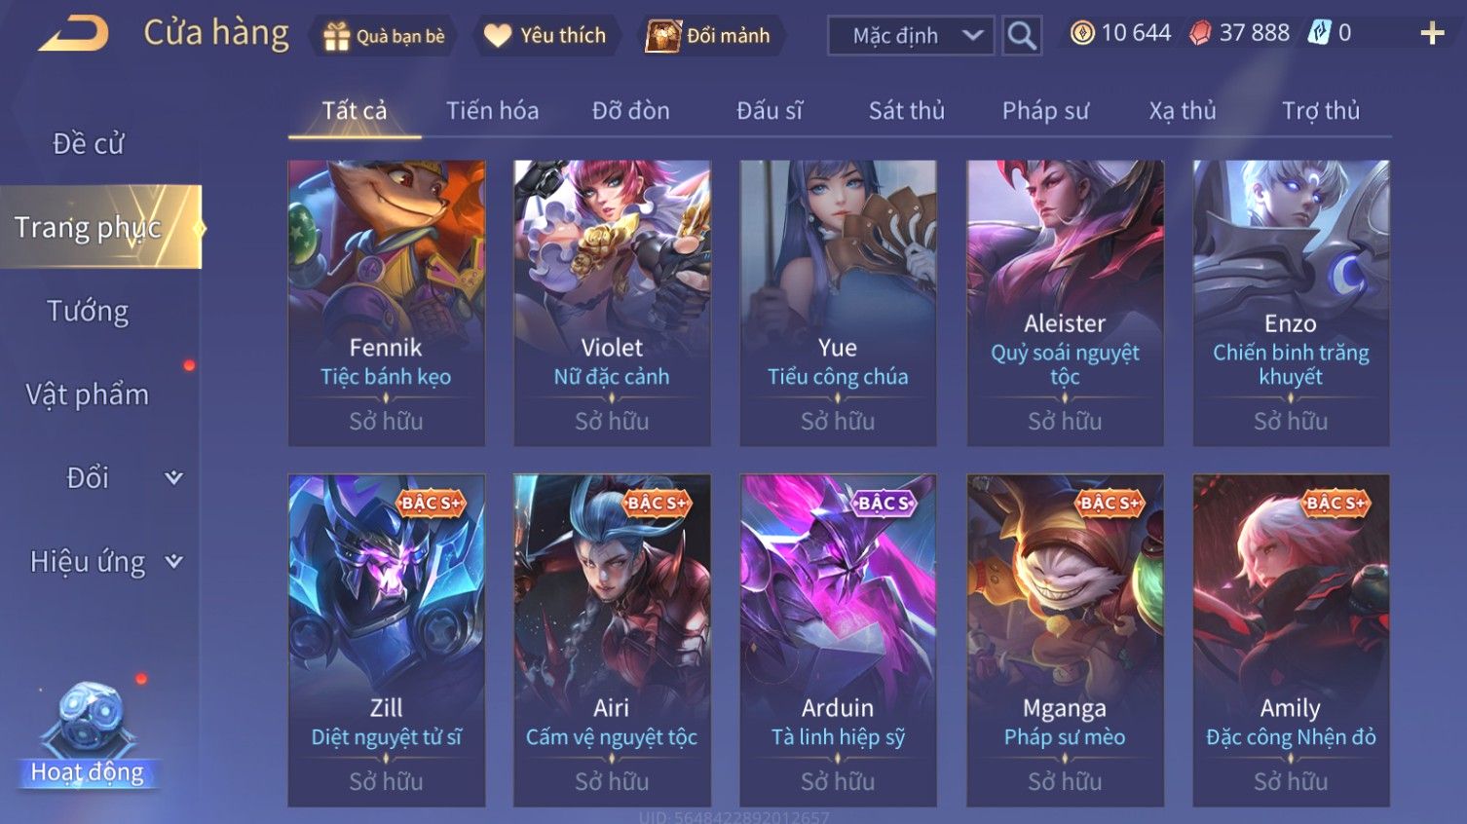Switch to the Sát thủ tab
This screenshot has width=1467, height=824.
click(x=906, y=111)
